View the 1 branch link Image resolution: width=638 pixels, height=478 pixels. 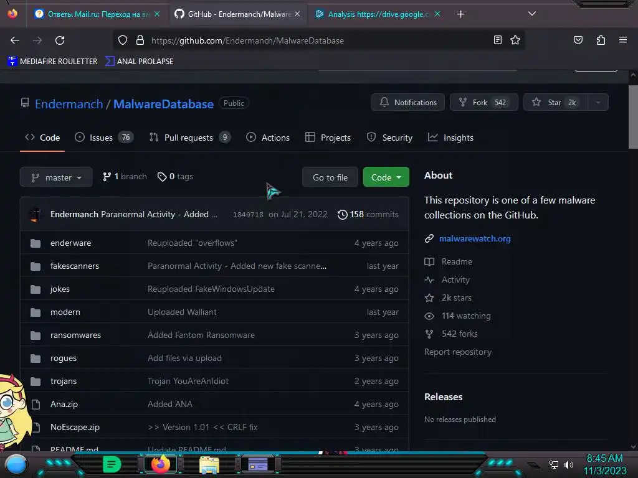point(125,176)
